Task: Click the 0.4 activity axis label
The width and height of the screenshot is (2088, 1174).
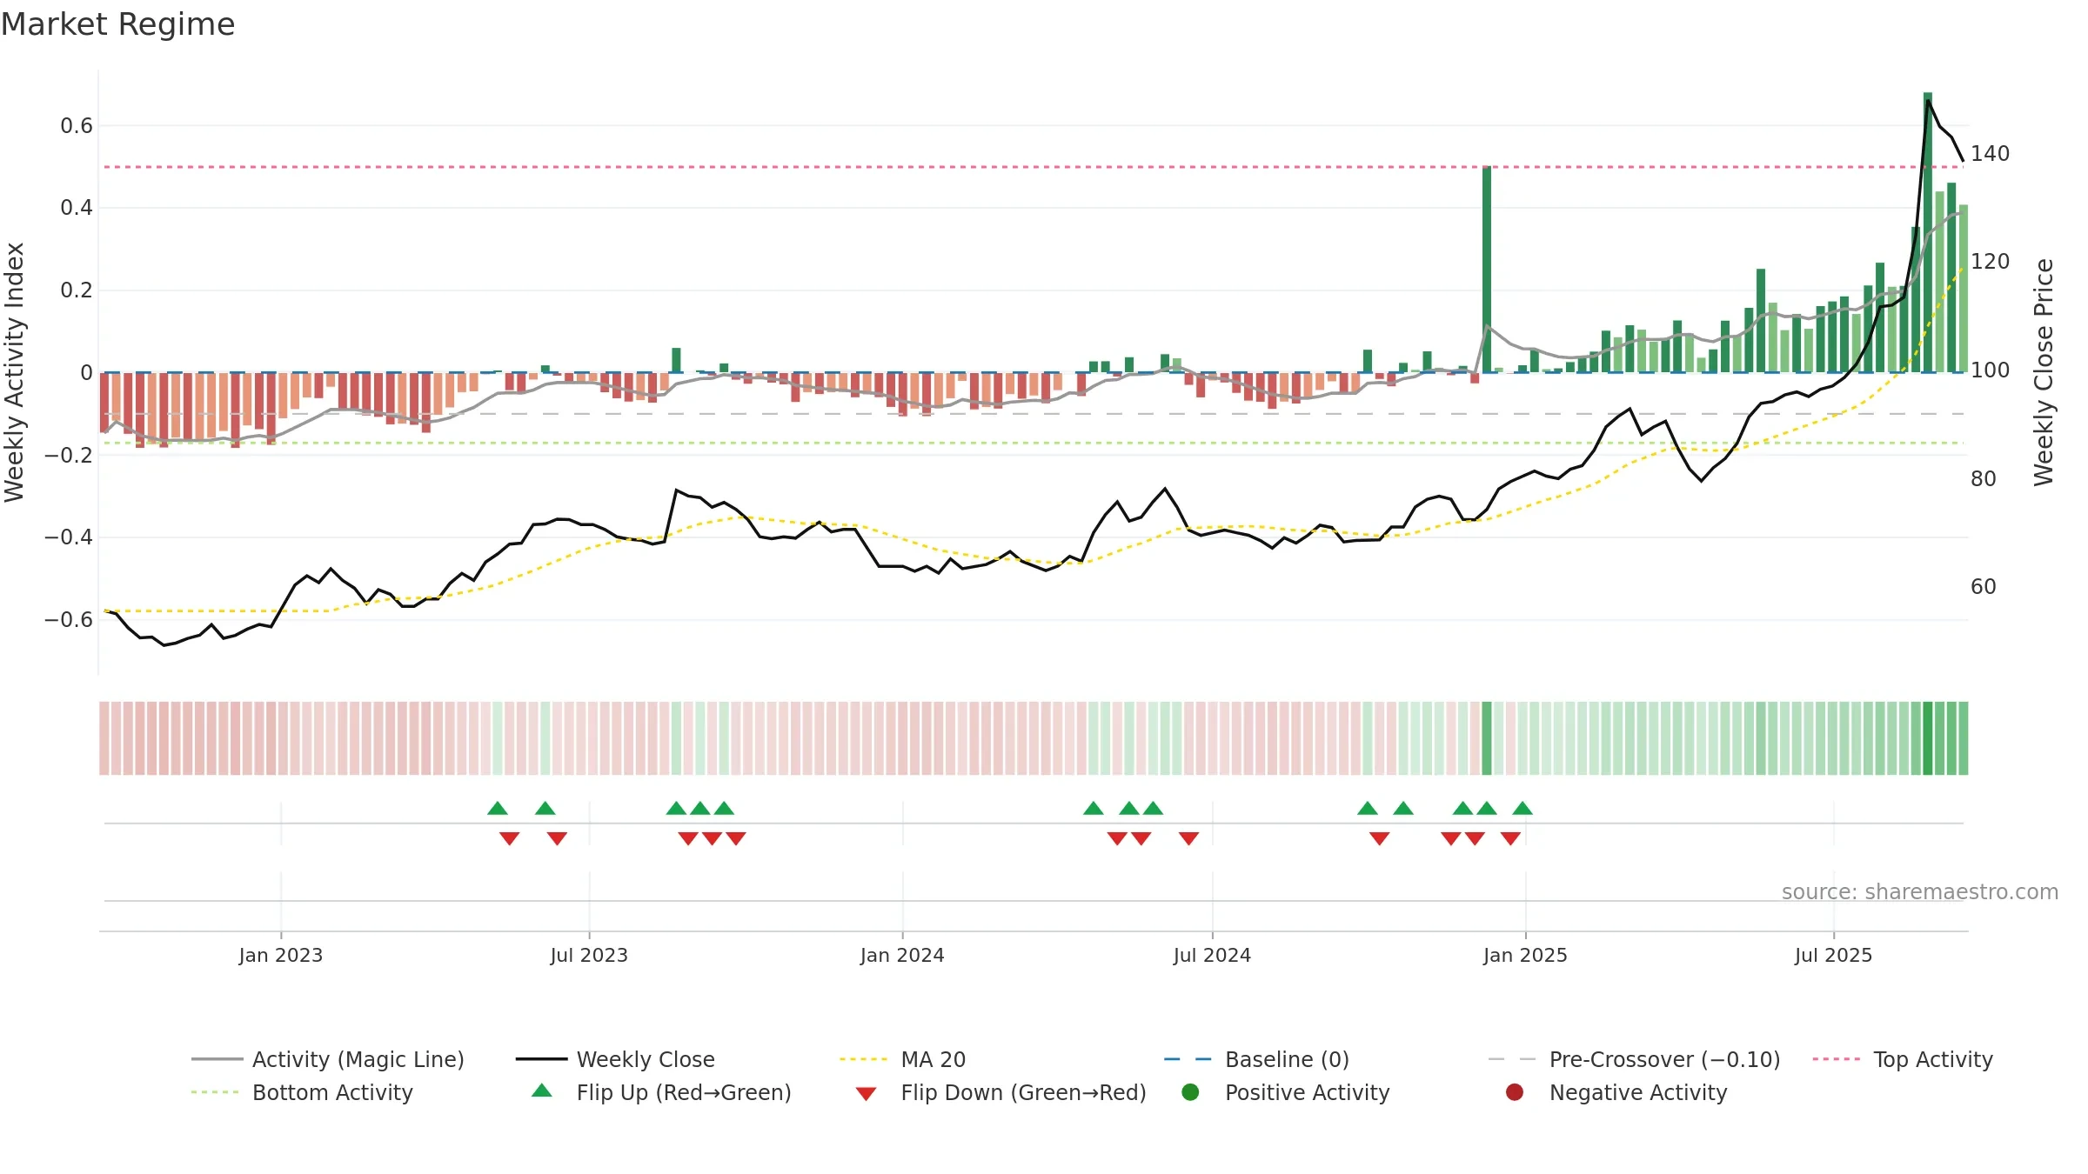Action: (77, 208)
